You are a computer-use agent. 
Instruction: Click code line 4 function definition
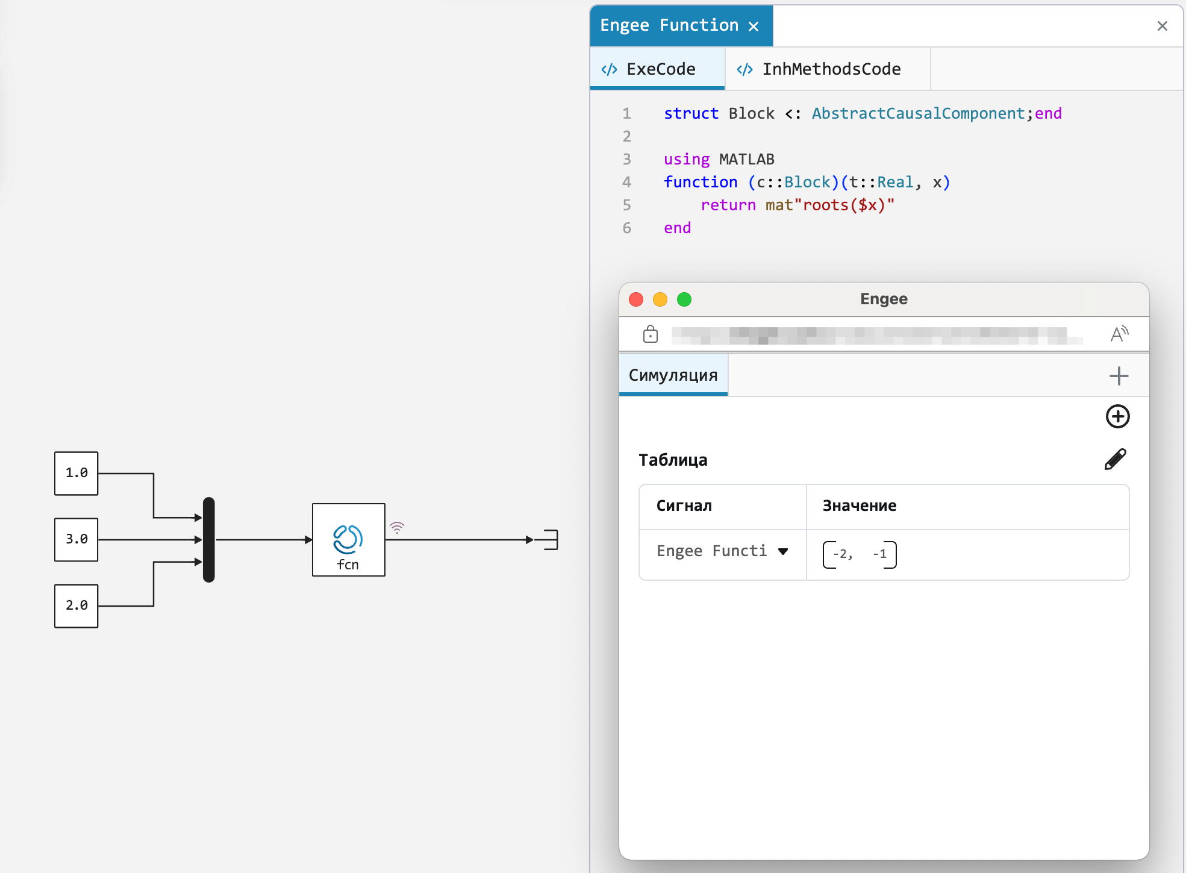point(807,182)
